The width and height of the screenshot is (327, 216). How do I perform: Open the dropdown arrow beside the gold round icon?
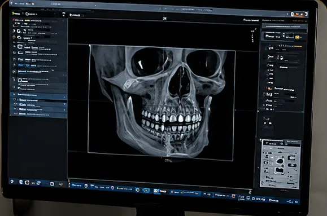coord(302,37)
